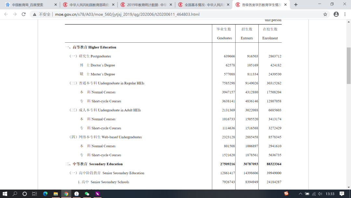The width and height of the screenshot is (351, 198).
Task: Open WeChat from the taskbar
Action: [87, 194]
